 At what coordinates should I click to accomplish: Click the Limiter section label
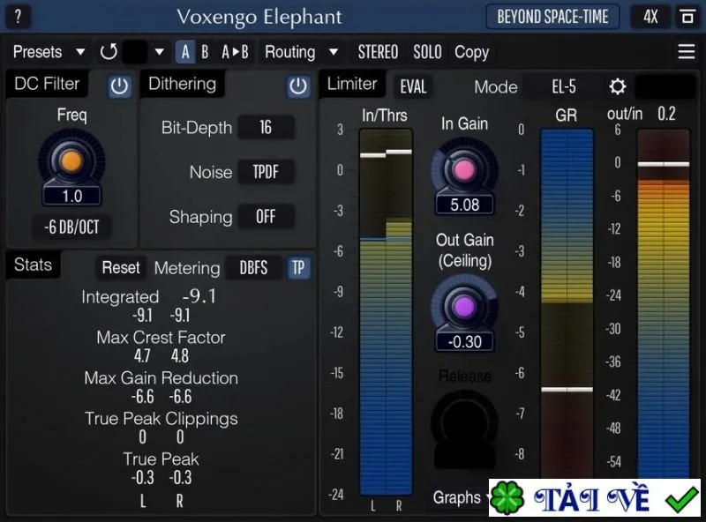[x=352, y=84]
